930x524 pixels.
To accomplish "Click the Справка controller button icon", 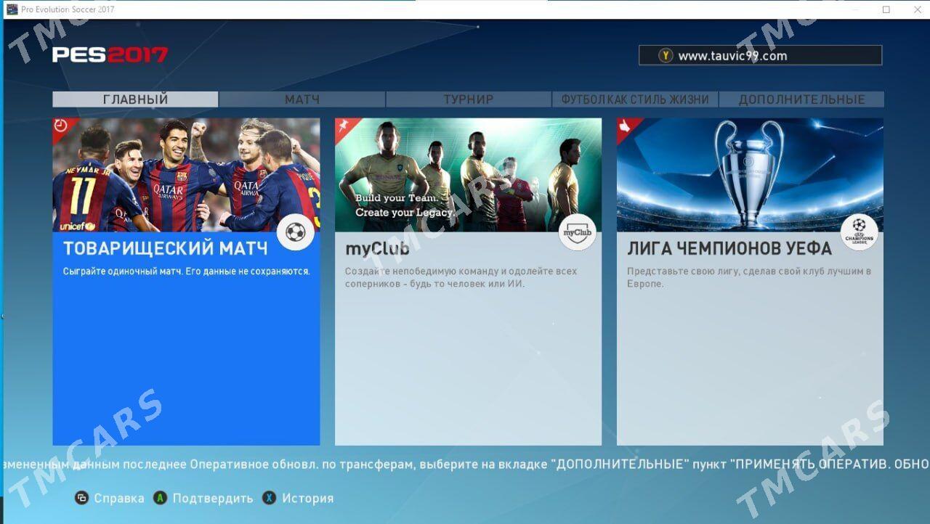I will click(x=82, y=498).
